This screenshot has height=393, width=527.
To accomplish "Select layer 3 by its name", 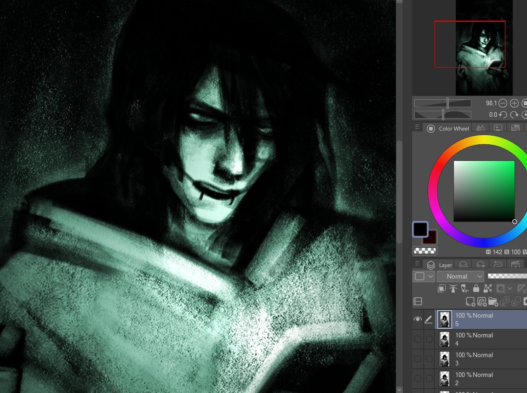I will [457, 363].
